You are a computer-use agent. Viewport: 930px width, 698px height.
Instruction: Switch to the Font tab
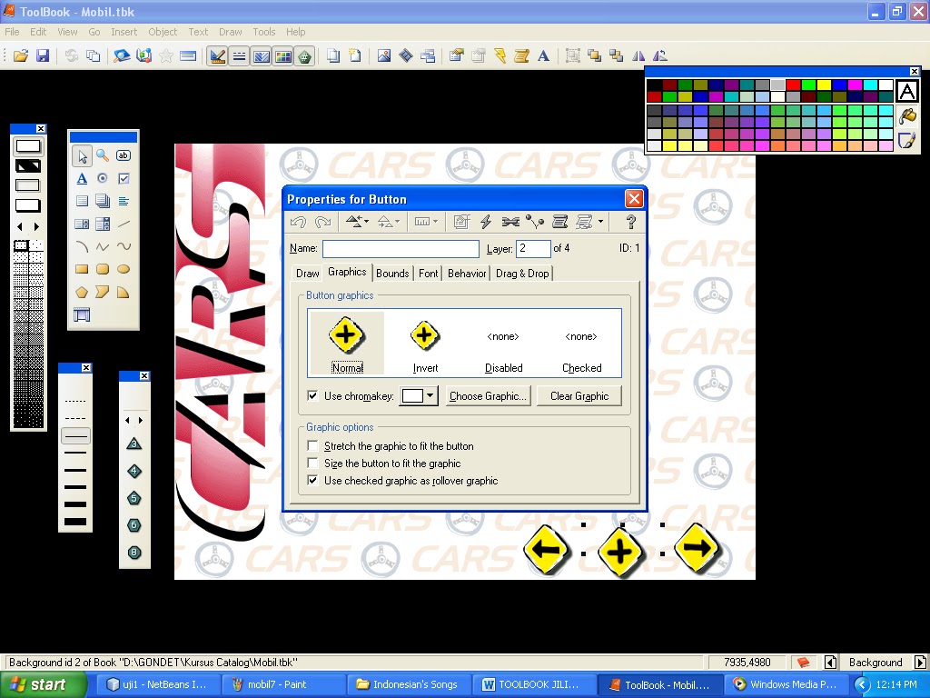[429, 274]
